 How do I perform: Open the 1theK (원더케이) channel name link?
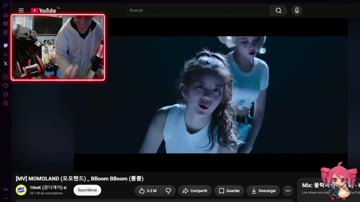pos(46,188)
